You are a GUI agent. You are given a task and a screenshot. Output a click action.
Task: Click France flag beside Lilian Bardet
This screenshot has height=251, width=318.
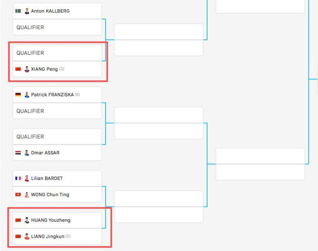[x=18, y=179]
